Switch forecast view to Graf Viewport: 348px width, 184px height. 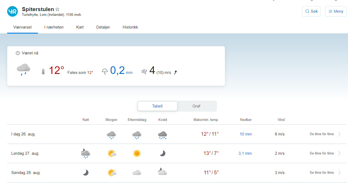[x=196, y=106]
